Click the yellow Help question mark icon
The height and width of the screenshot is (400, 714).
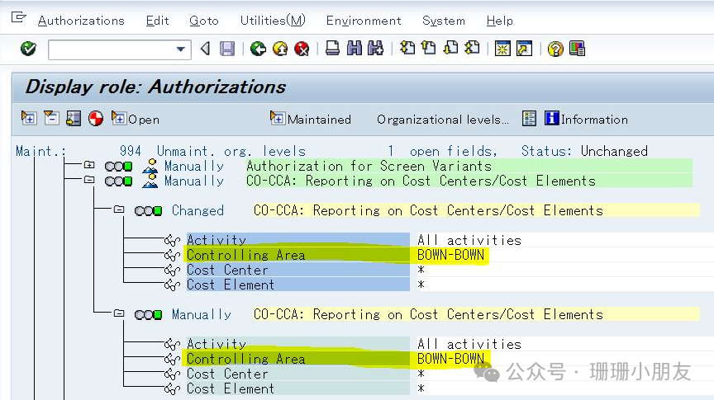click(555, 49)
